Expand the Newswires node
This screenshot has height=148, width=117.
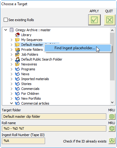pyautogui.click(x=12, y=64)
